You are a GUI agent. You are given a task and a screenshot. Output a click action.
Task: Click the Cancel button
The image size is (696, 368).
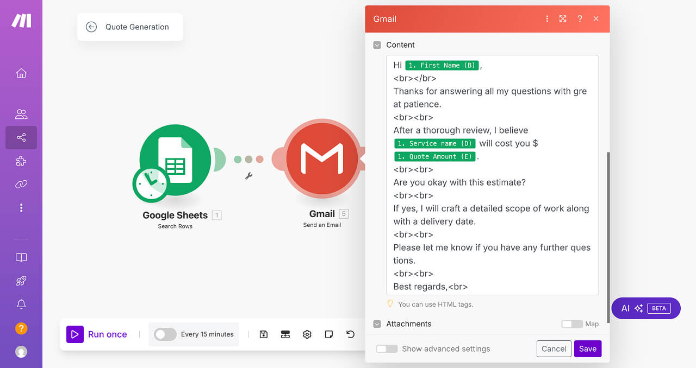point(554,348)
